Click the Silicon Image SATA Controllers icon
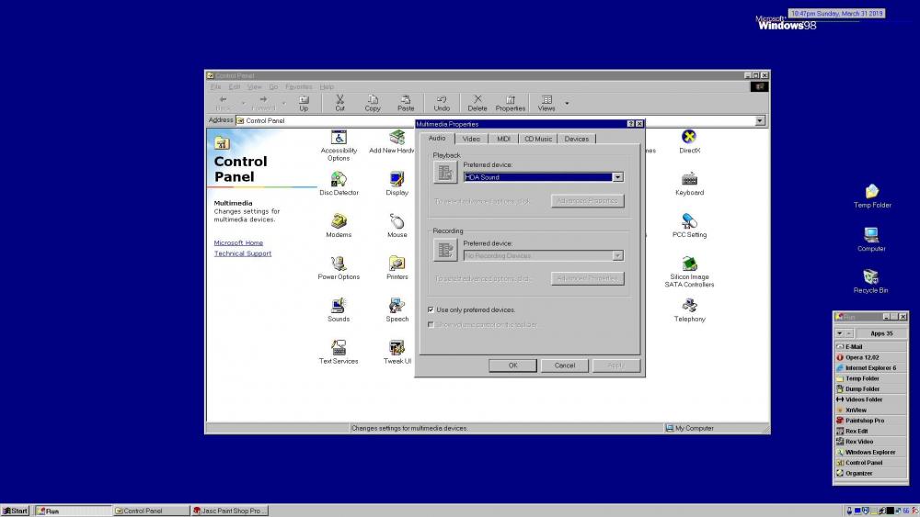Viewport: 920px width, 517px height. [689, 264]
